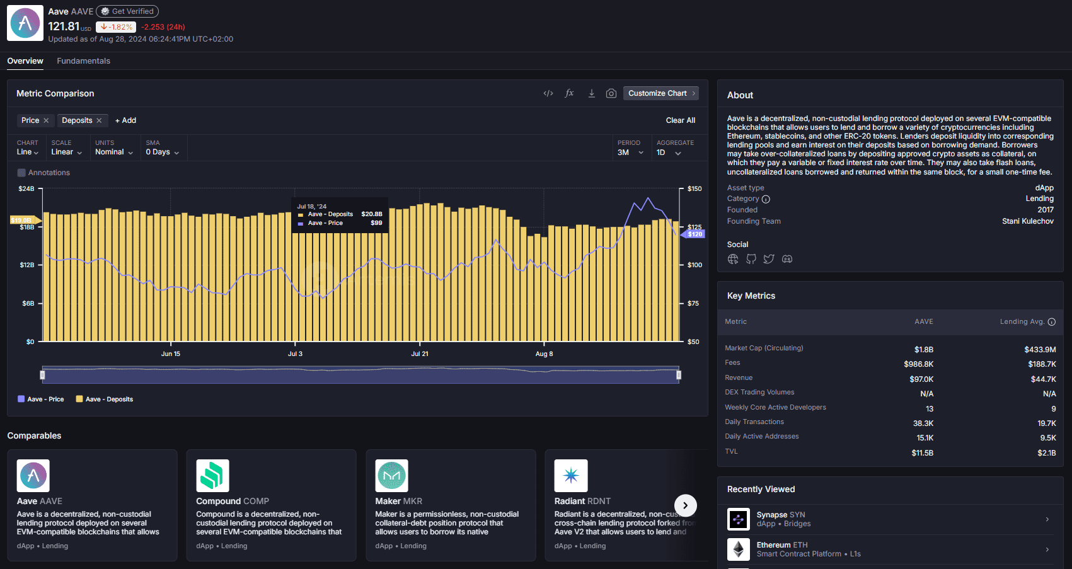Remove the Price metric chip

[46, 120]
